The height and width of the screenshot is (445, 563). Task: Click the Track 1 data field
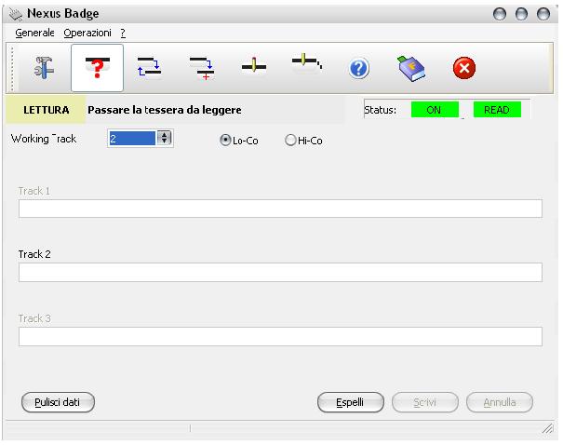(280, 209)
